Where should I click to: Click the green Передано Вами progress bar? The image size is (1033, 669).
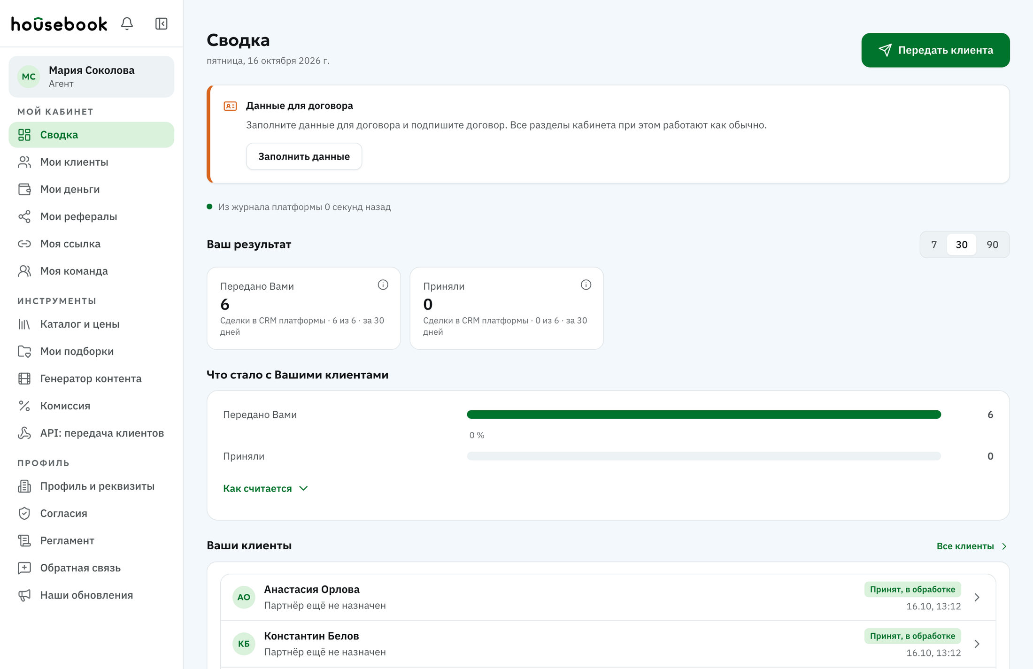point(704,415)
